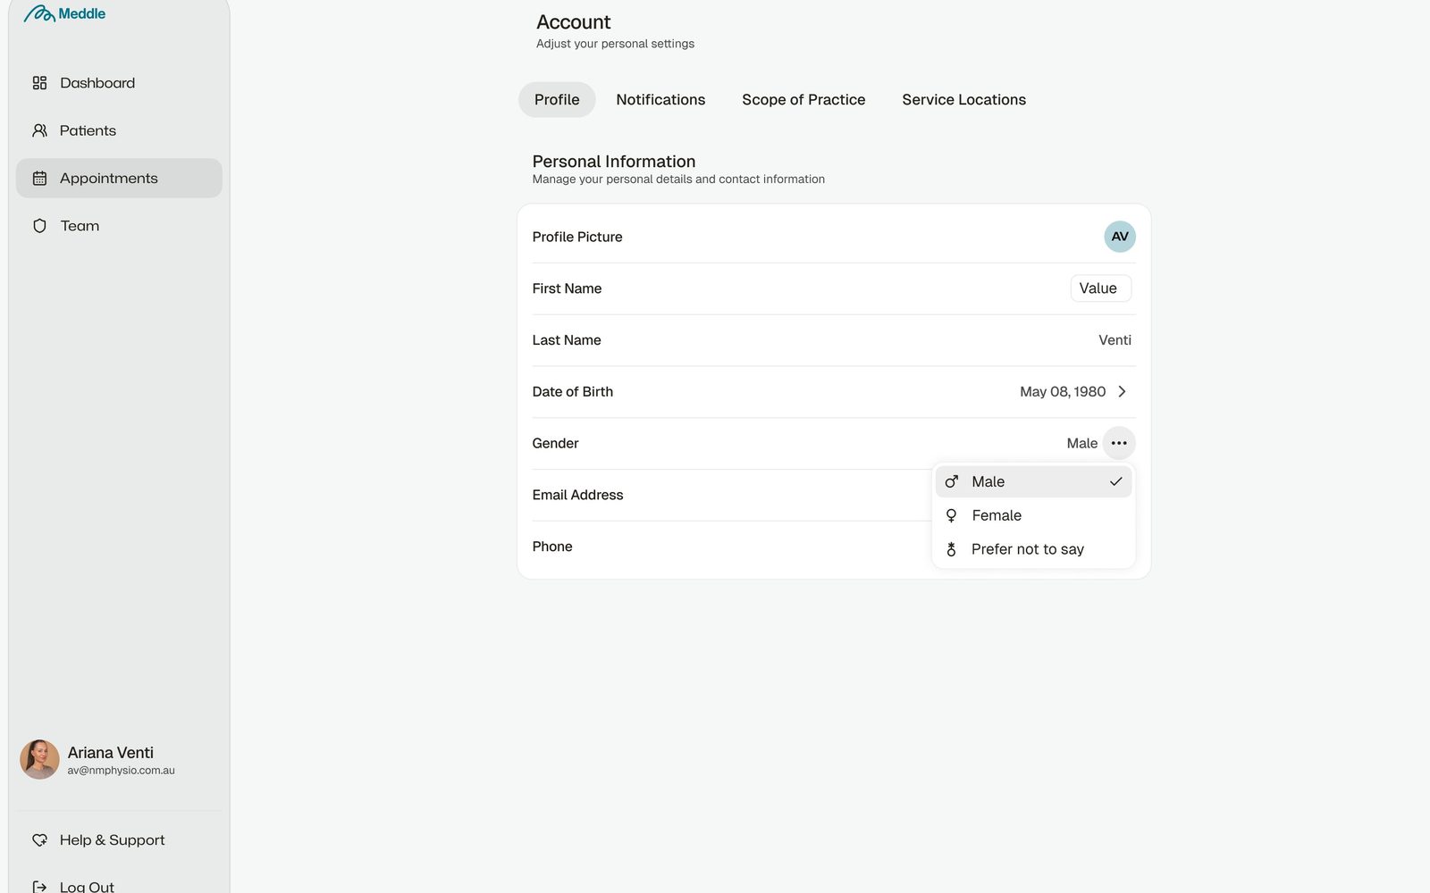
Task: Switch to the Profile tab
Action: click(557, 100)
